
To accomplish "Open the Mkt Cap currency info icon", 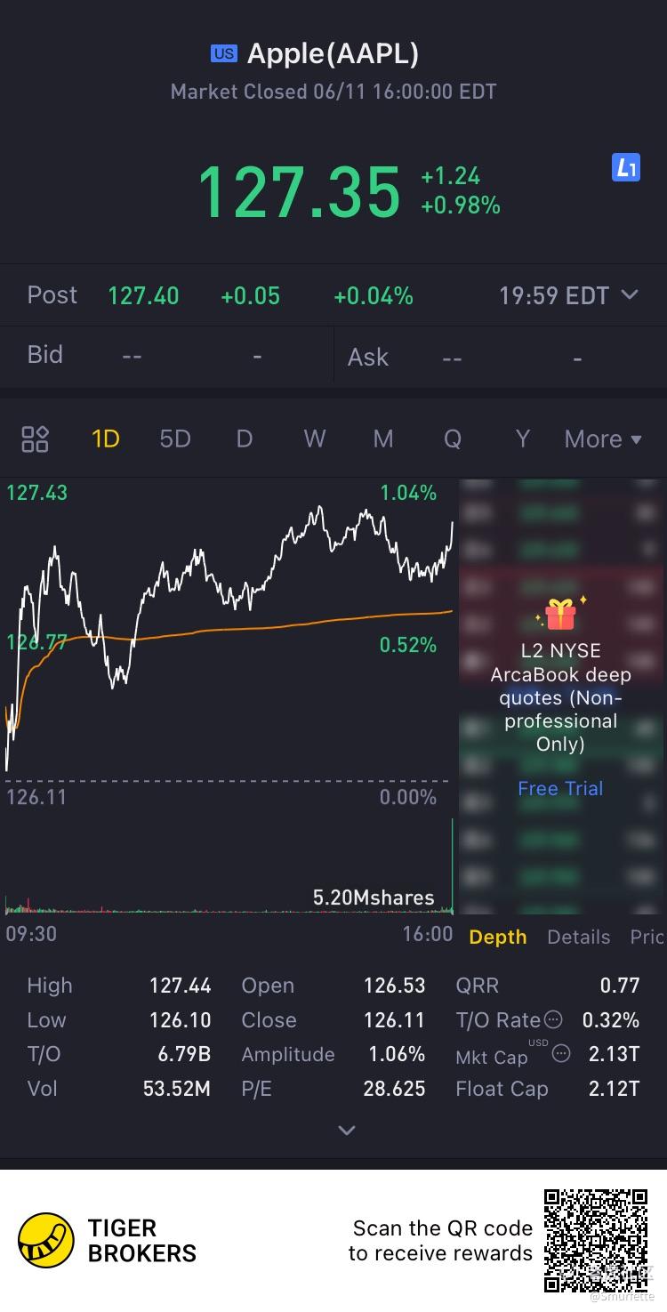I will [561, 1054].
